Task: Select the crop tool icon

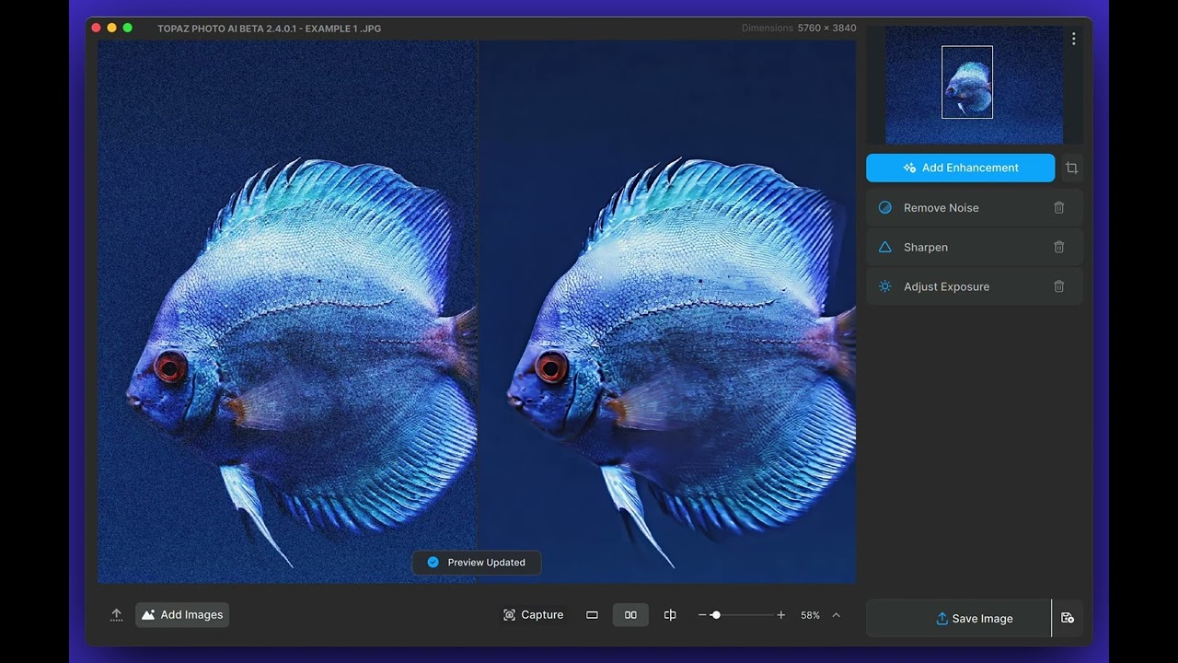Action: (1071, 169)
